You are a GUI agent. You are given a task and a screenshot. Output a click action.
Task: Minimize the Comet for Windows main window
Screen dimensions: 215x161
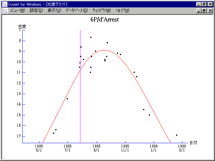[199, 4]
